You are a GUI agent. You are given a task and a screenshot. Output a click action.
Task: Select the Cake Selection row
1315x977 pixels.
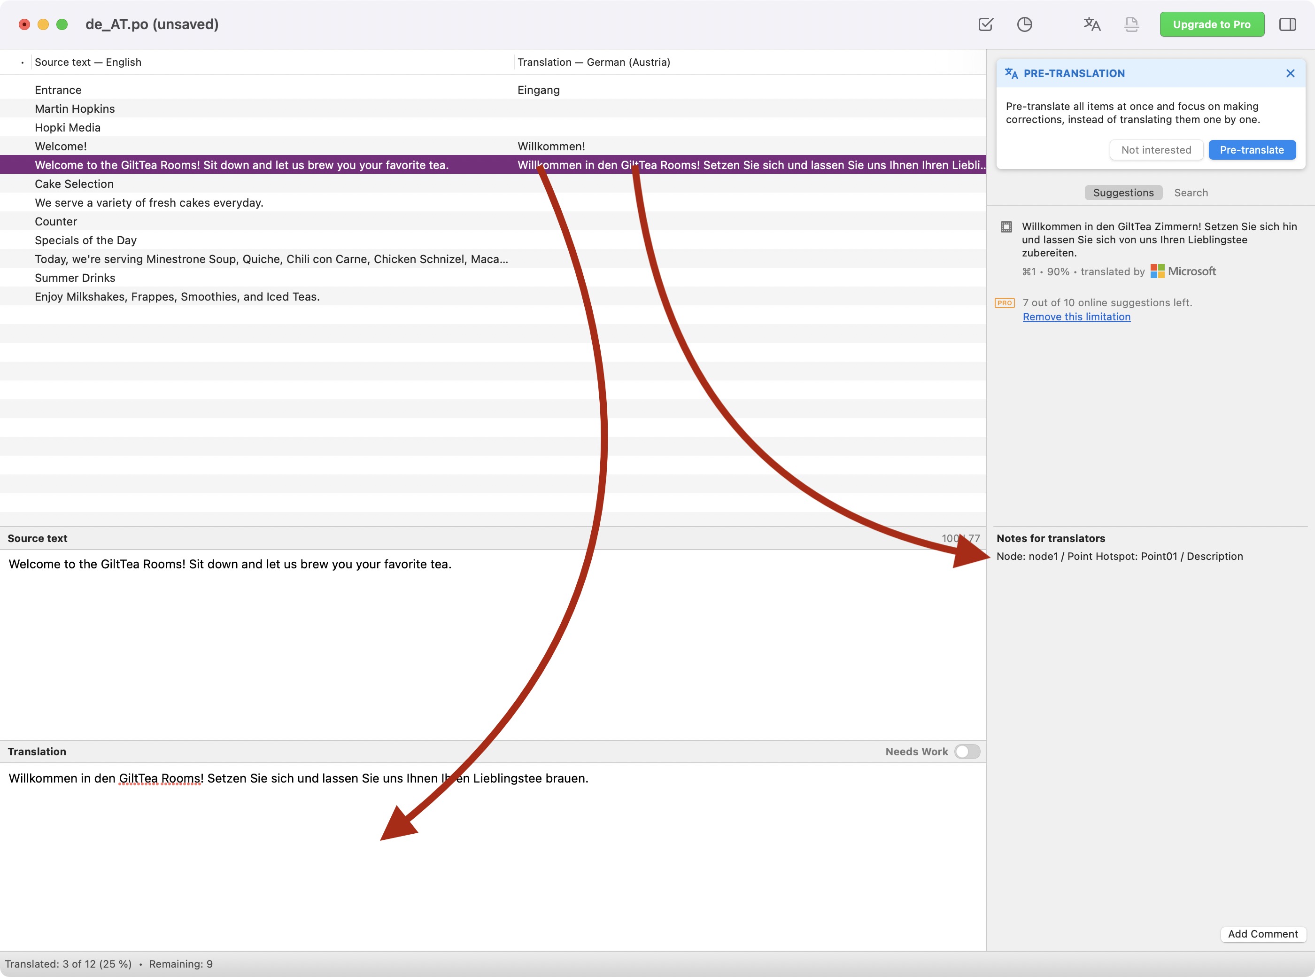(75, 184)
